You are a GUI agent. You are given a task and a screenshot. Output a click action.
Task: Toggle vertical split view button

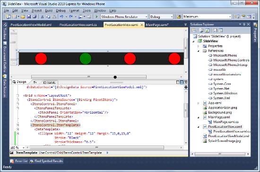(178, 82)
